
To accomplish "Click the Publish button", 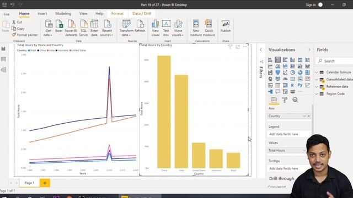I will pos(226,26).
